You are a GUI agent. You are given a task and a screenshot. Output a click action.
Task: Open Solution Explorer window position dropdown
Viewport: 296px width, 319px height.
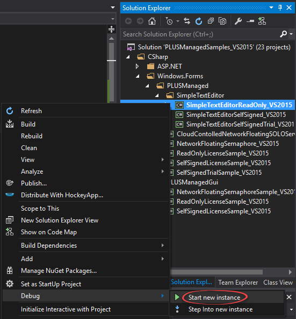tap(271, 8)
